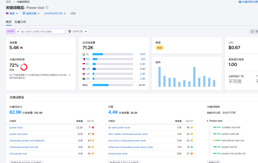Click the US flag icon in country selector

pos(7,13)
